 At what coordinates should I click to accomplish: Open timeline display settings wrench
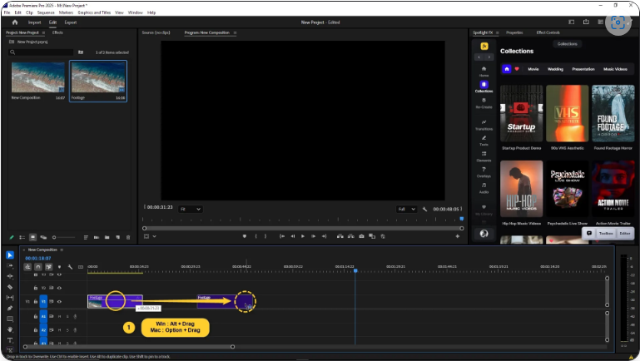[x=70, y=267]
